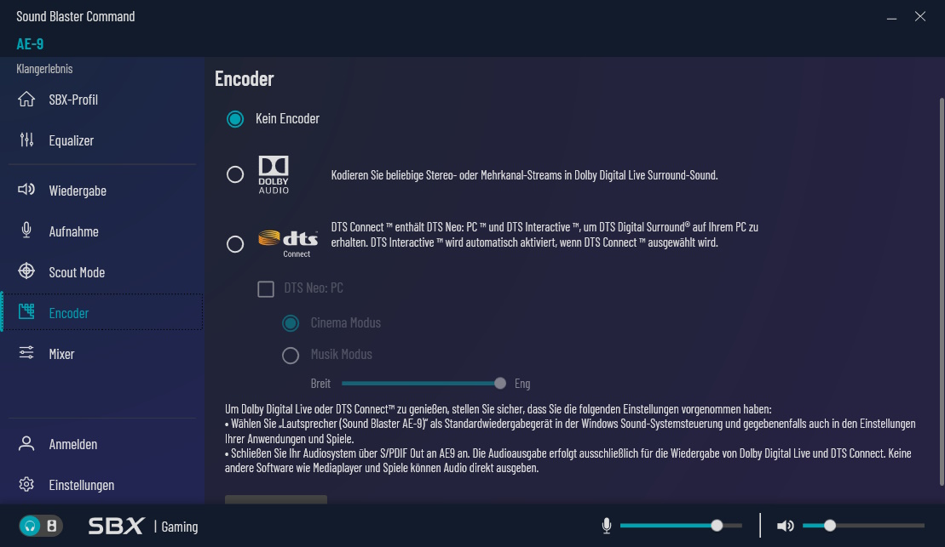The image size is (945, 547).
Task: Select the Kein Encoder radio button
Action: (x=235, y=119)
